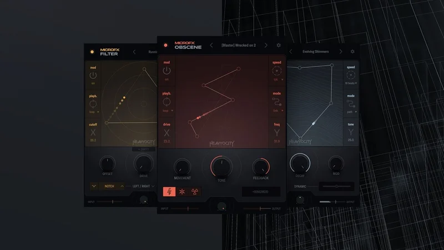This screenshot has width=444, height=250.
Task: Toggle the orange bypass dot in Filter plugin
Action: [92, 52]
